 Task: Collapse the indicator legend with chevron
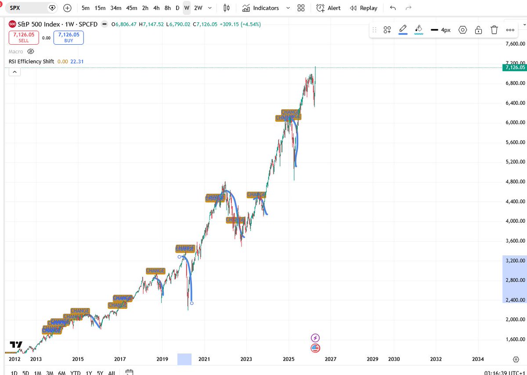pyautogui.click(x=14, y=72)
